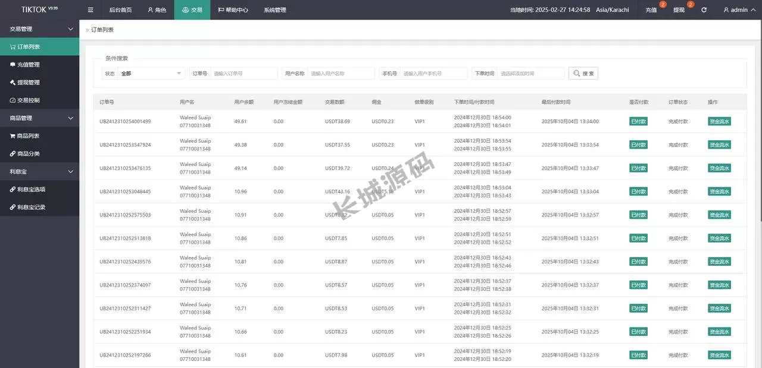Viewport: 762px width, 368px height.
Task: Switch to the 系统管理 tab
Action: point(275,10)
